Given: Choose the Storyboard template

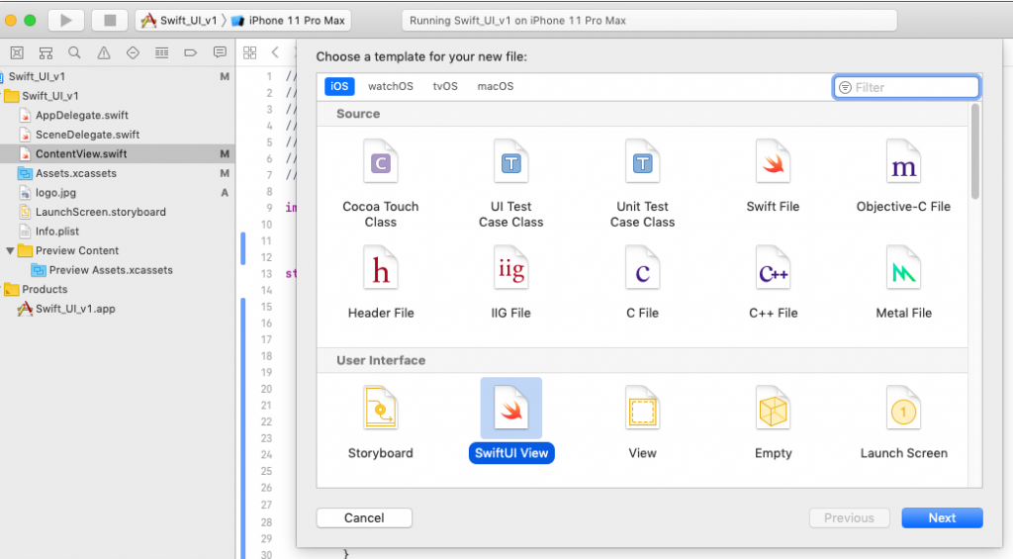Looking at the screenshot, I should (381, 422).
